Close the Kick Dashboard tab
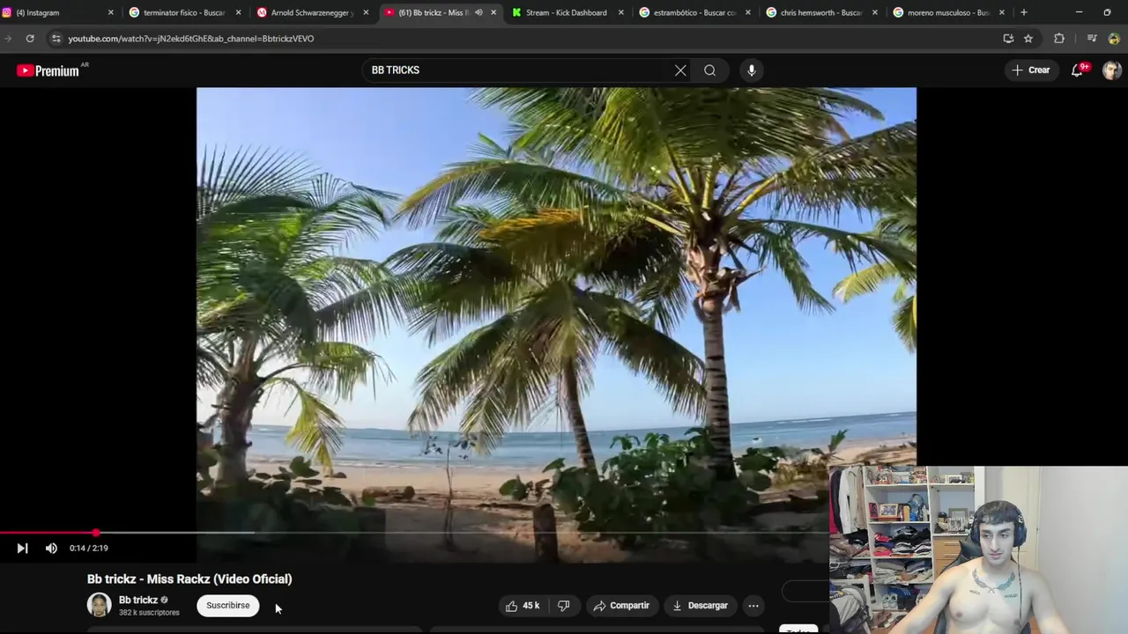1128x634 pixels. click(621, 12)
